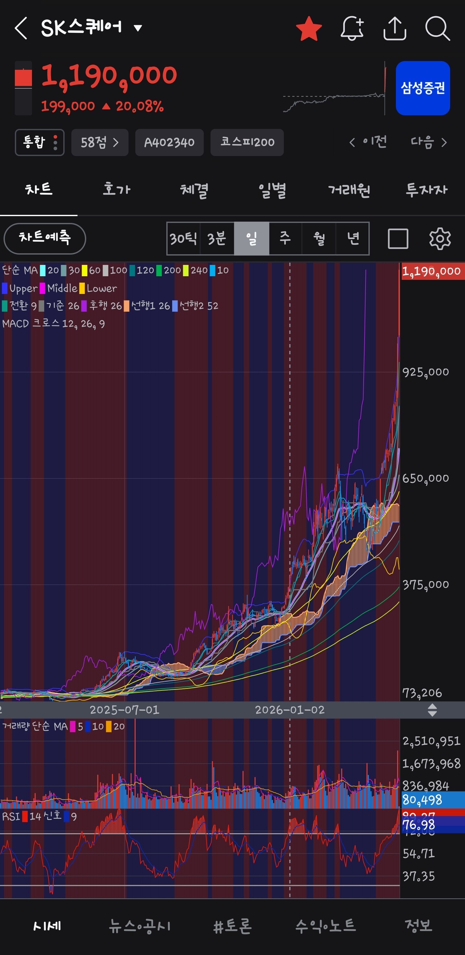Expand the SK스퀘어 stock name dropdown
This screenshot has height=955, width=465.
[138, 28]
